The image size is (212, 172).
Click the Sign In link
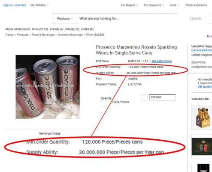7,5
